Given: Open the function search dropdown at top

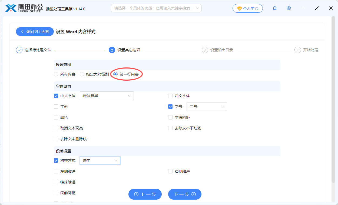Looking at the screenshot, I should (x=156, y=8).
